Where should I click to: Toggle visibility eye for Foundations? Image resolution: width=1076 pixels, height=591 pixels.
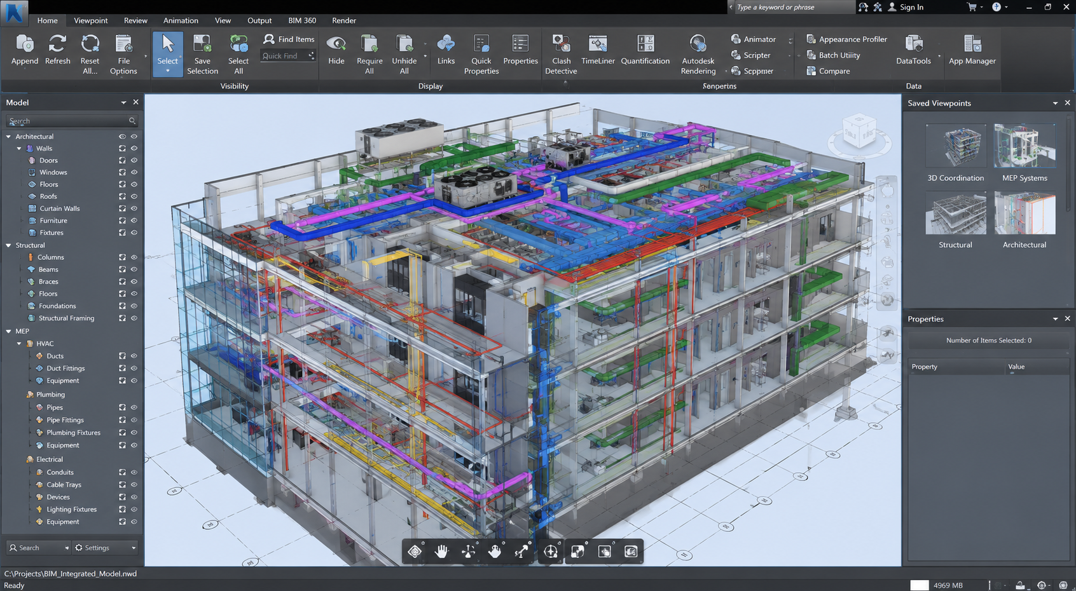[x=134, y=306]
